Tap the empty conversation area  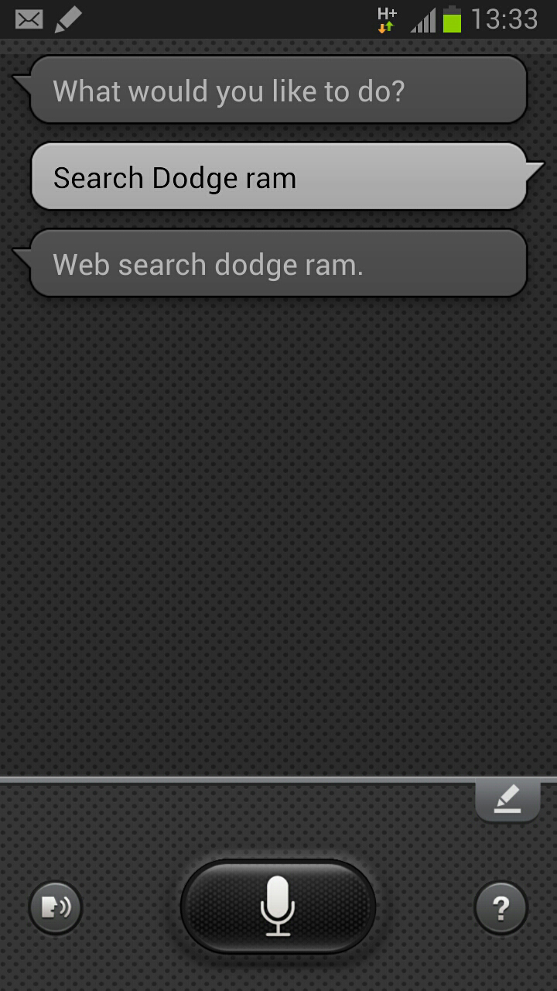[278, 534]
